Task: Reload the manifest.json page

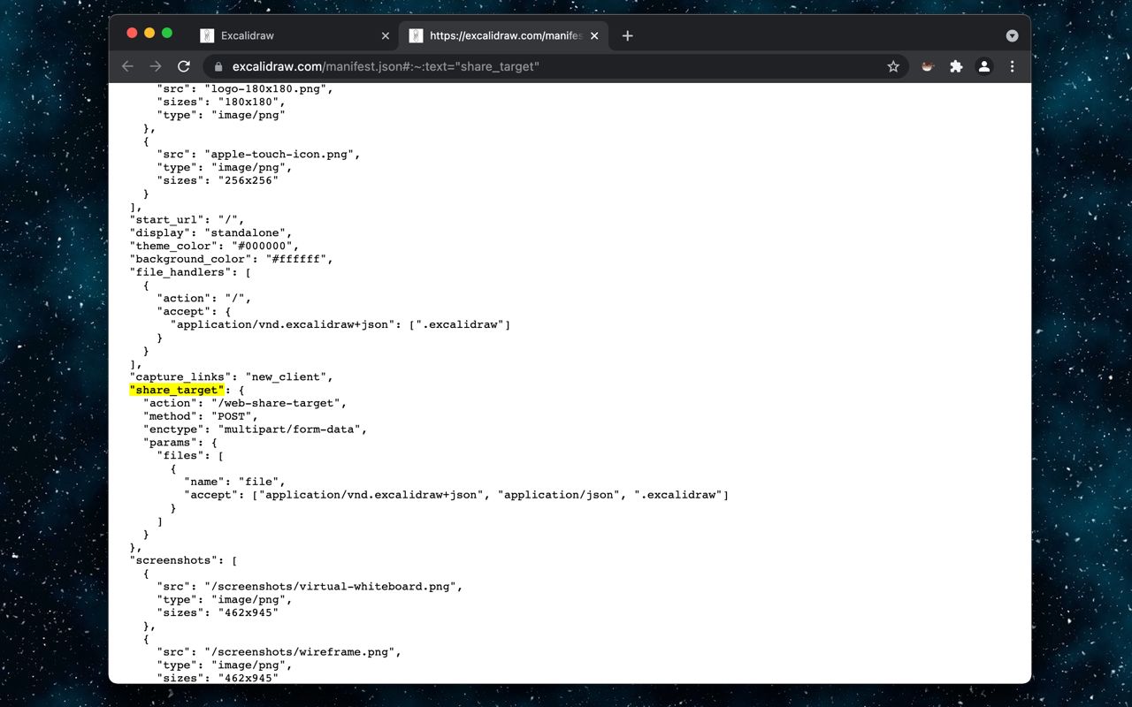Action: 184,66
